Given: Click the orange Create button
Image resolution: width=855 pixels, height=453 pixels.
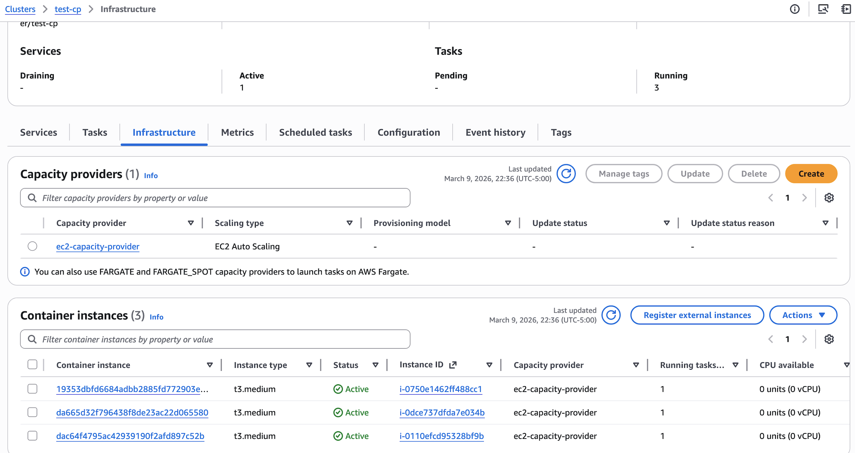Looking at the screenshot, I should (811, 174).
